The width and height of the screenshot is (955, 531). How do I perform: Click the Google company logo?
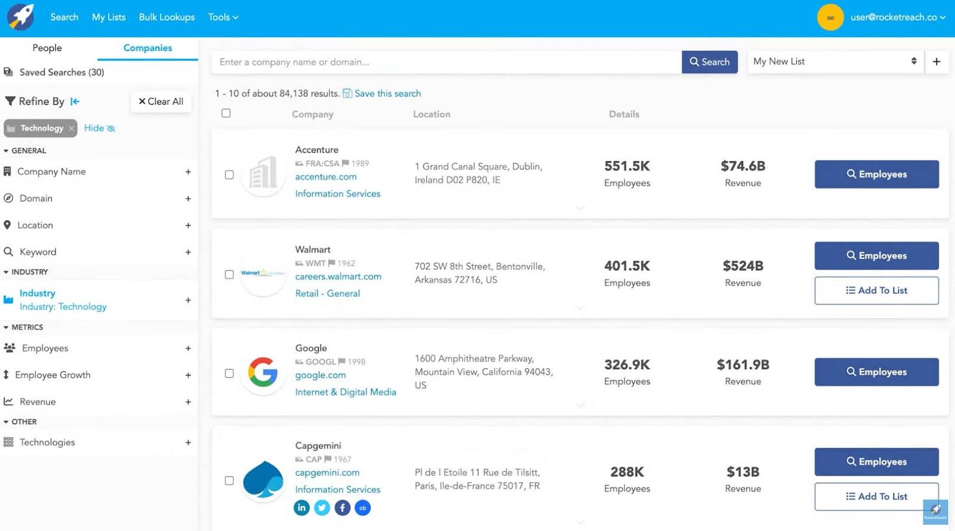[x=263, y=372]
